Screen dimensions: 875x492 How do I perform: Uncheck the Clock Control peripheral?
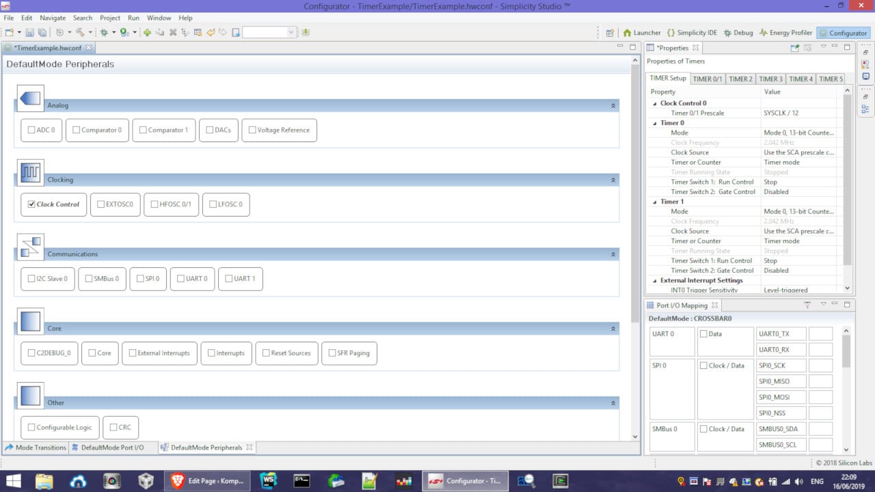31,204
